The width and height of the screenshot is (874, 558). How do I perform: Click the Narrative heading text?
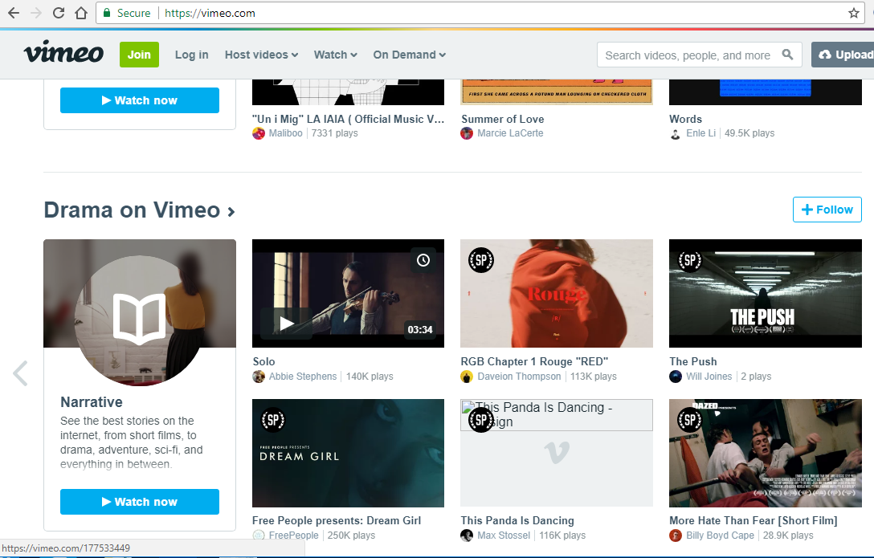(92, 402)
